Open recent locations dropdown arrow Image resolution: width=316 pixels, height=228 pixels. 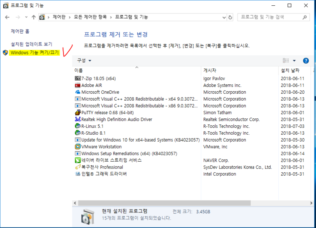tap(26, 17)
